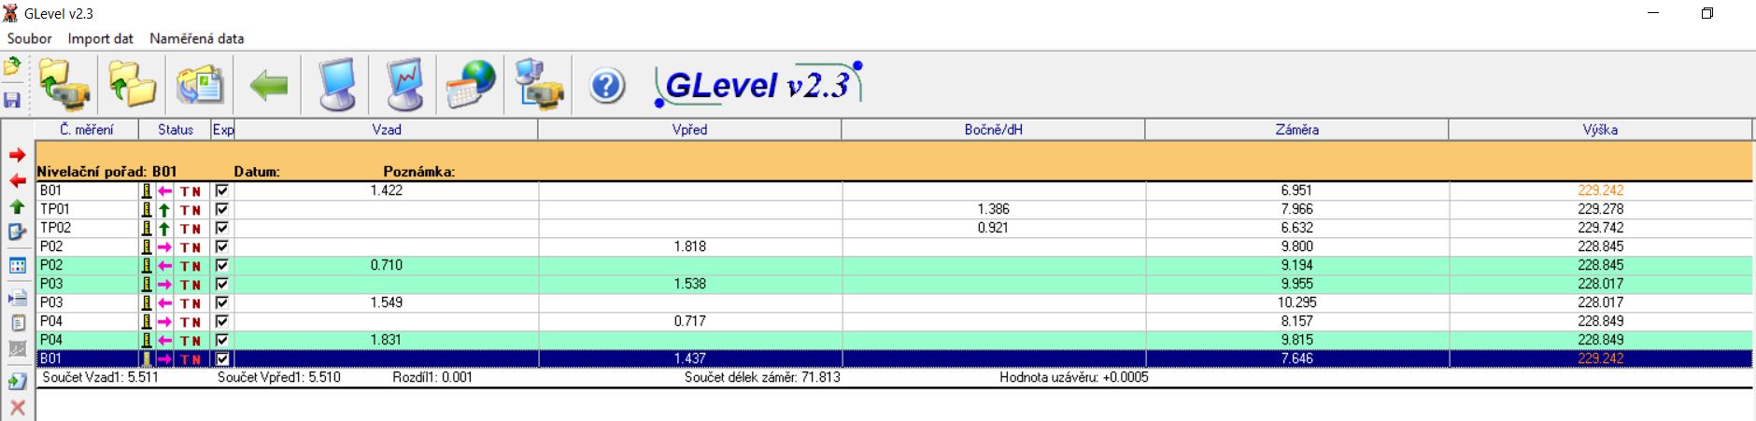Open the Soubor menu
The image size is (1756, 421).
click(x=30, y=38)
